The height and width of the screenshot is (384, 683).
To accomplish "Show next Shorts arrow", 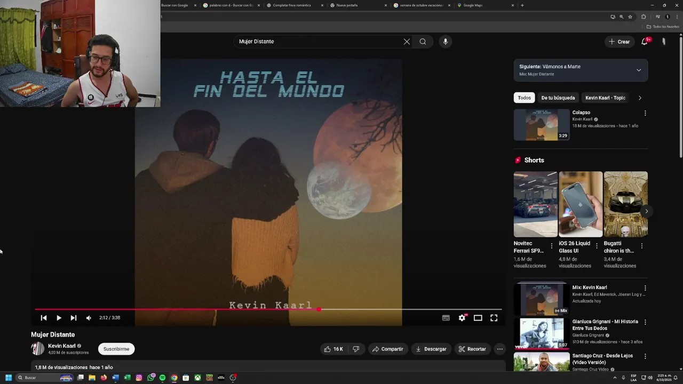I will [x=646, y=211].
